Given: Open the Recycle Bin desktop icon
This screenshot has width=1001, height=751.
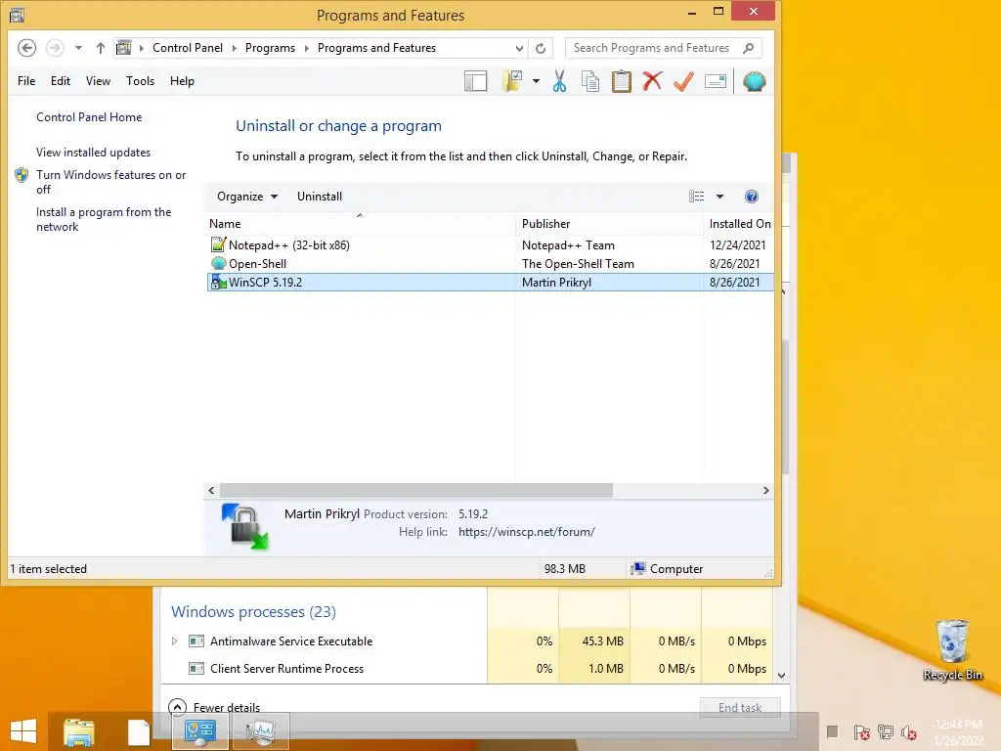Looking at the screenshot, I should coord(952,650).
